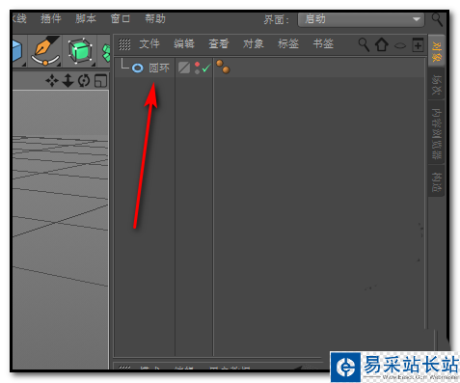Select the blue cube primitive tool

[17, 51]
